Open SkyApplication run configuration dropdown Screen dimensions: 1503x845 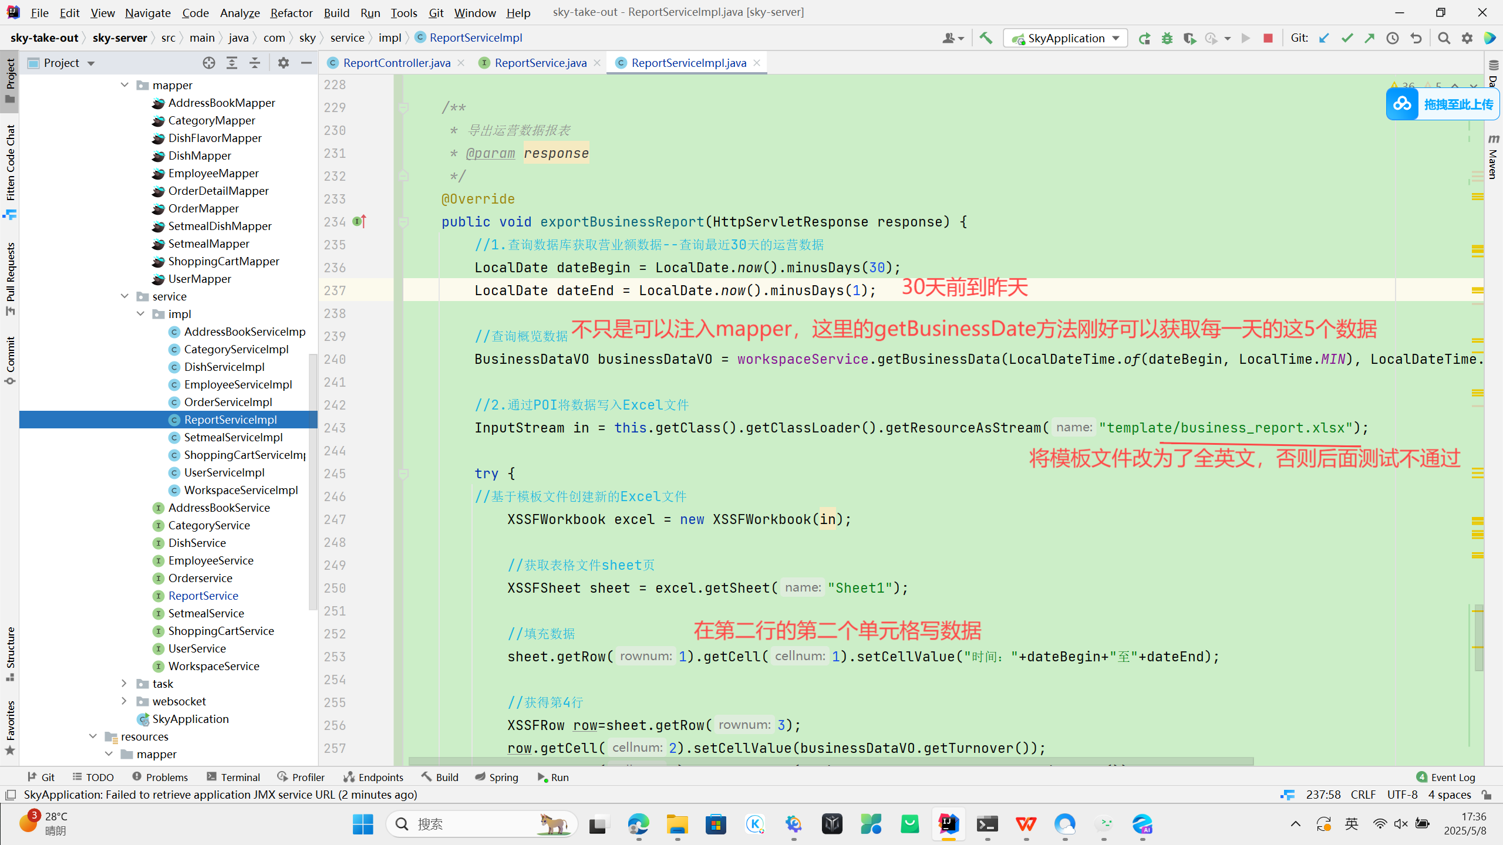coord(1066,38)
